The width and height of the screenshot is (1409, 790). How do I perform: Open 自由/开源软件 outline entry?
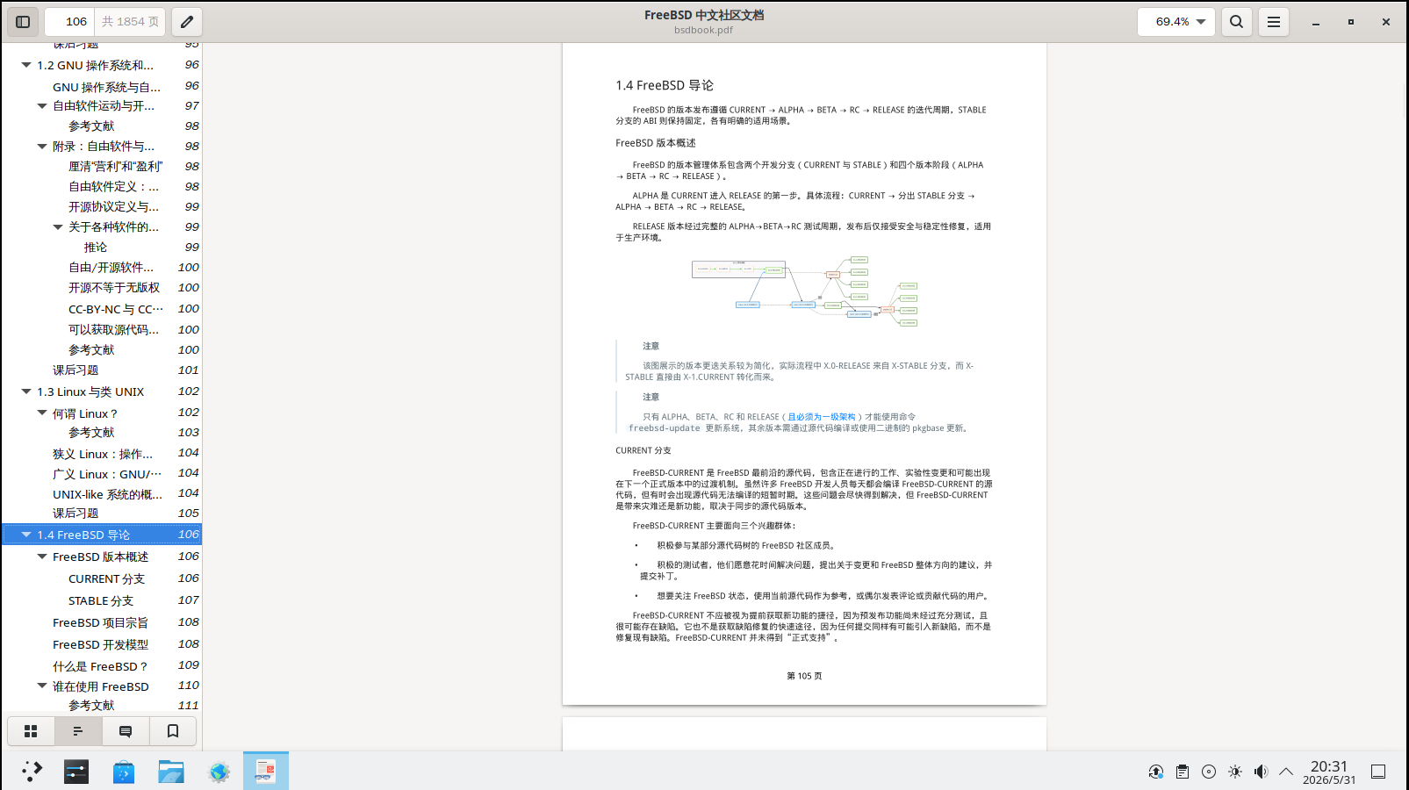click(x=111, y=268)
